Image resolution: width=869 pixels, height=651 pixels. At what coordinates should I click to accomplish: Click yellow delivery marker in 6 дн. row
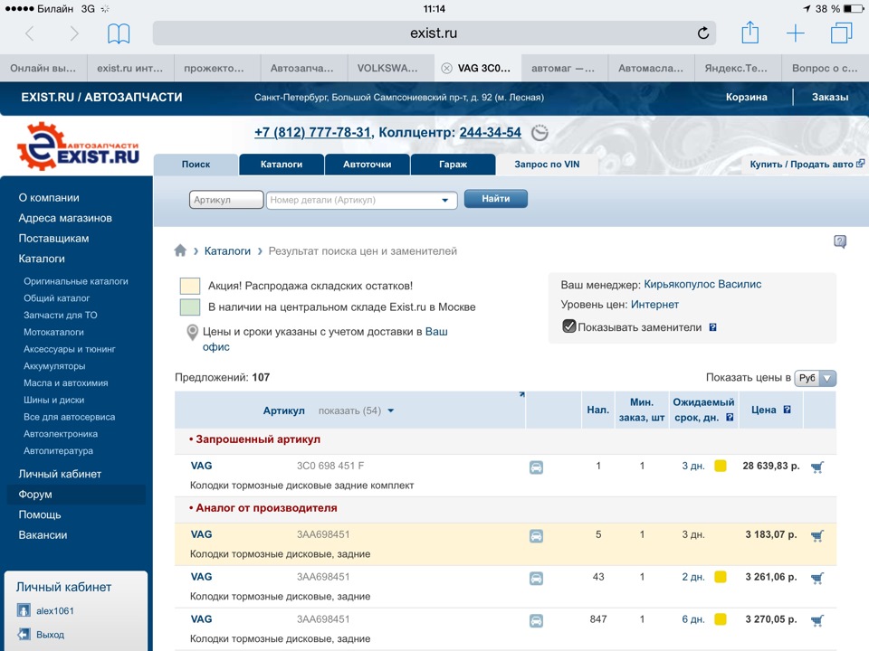720,618
